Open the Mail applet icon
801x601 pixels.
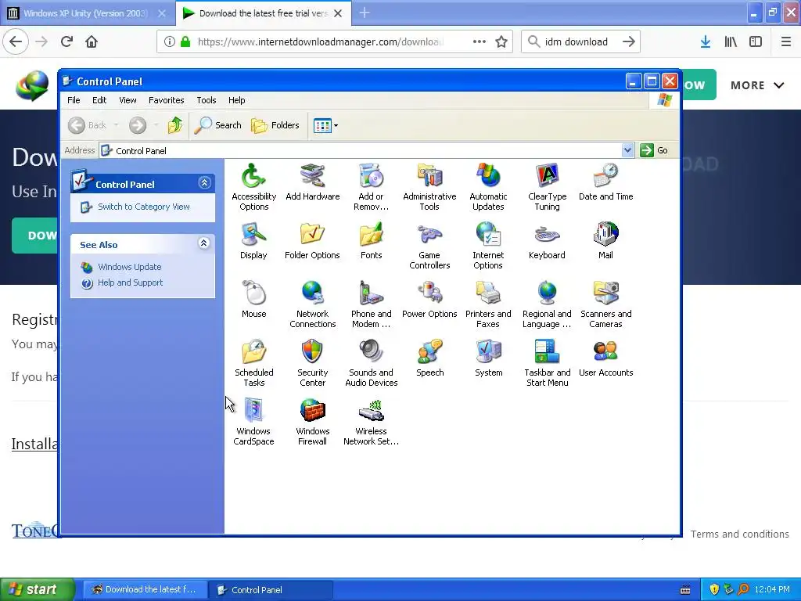[606, 241]
